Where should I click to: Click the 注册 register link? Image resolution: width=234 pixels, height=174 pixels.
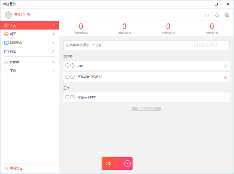pos(26,14)
